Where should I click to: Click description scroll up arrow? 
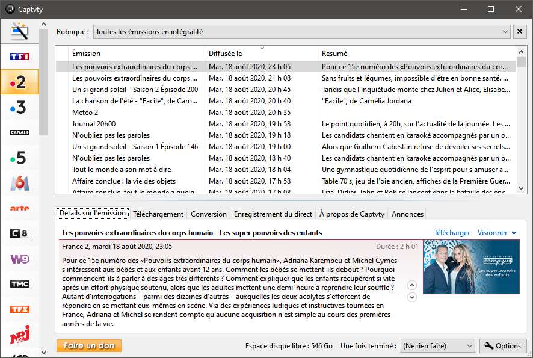pos(411,285)
